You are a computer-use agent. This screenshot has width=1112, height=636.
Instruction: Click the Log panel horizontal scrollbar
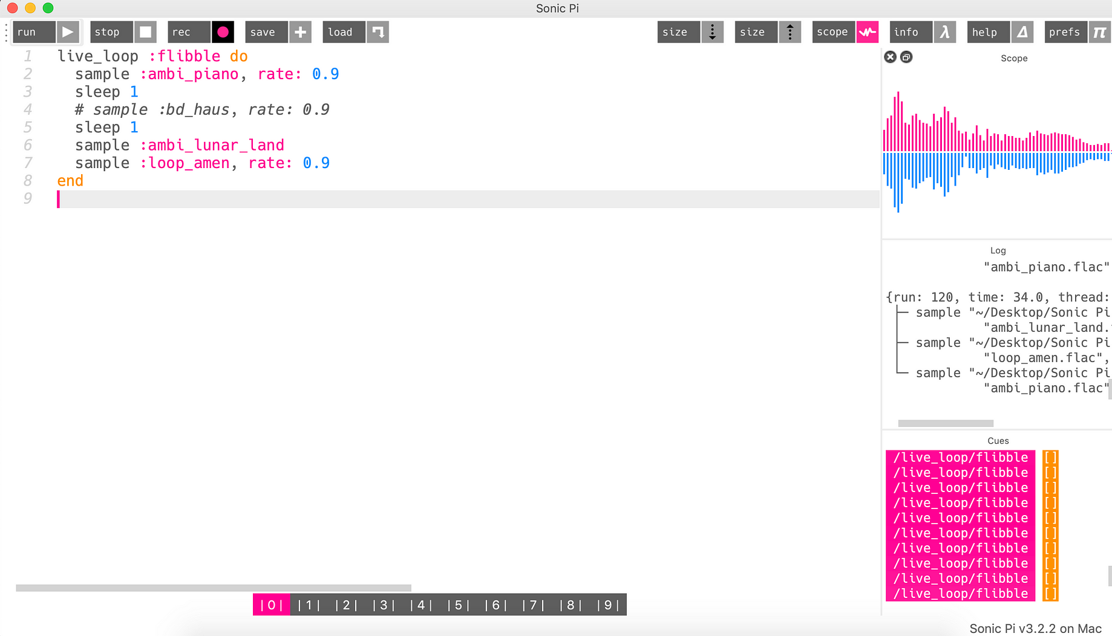(x=946, y=423)
